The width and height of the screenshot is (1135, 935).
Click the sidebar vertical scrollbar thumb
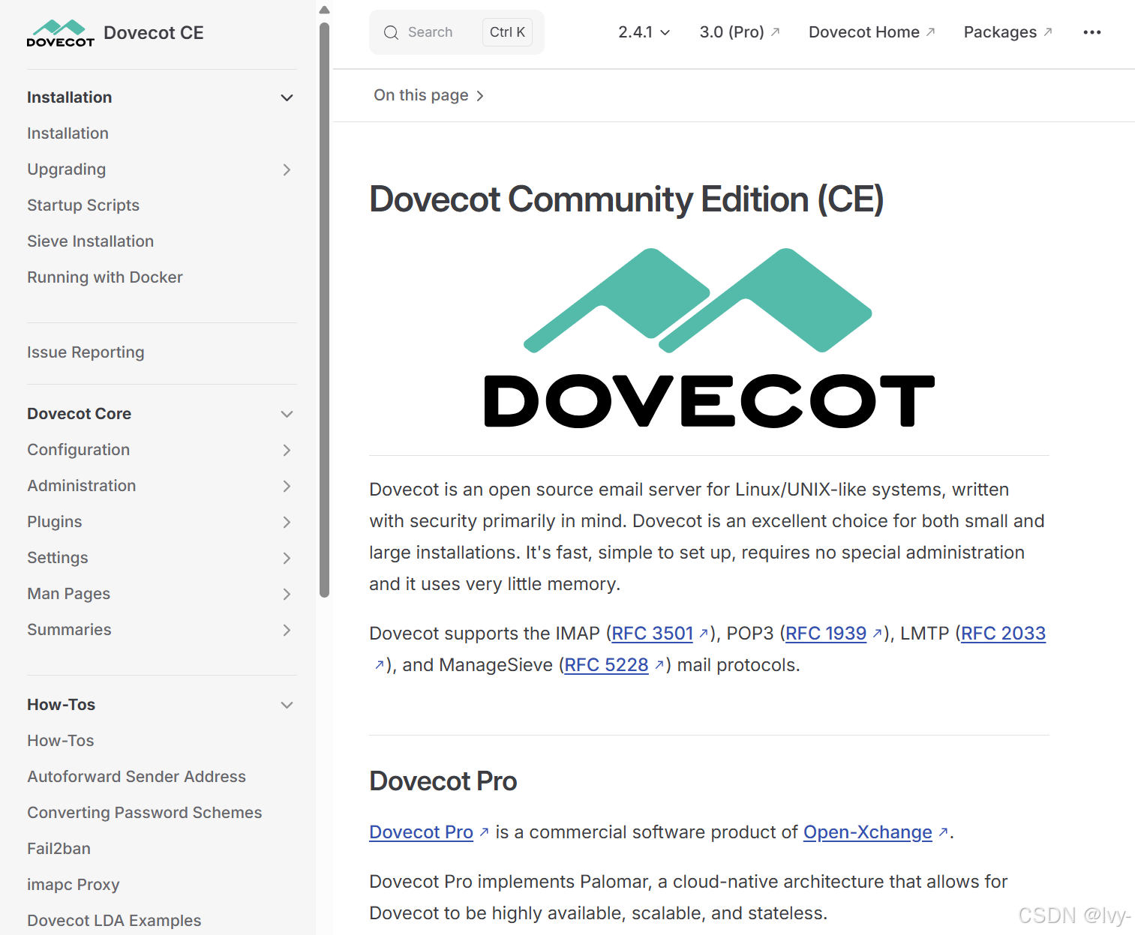324,309
